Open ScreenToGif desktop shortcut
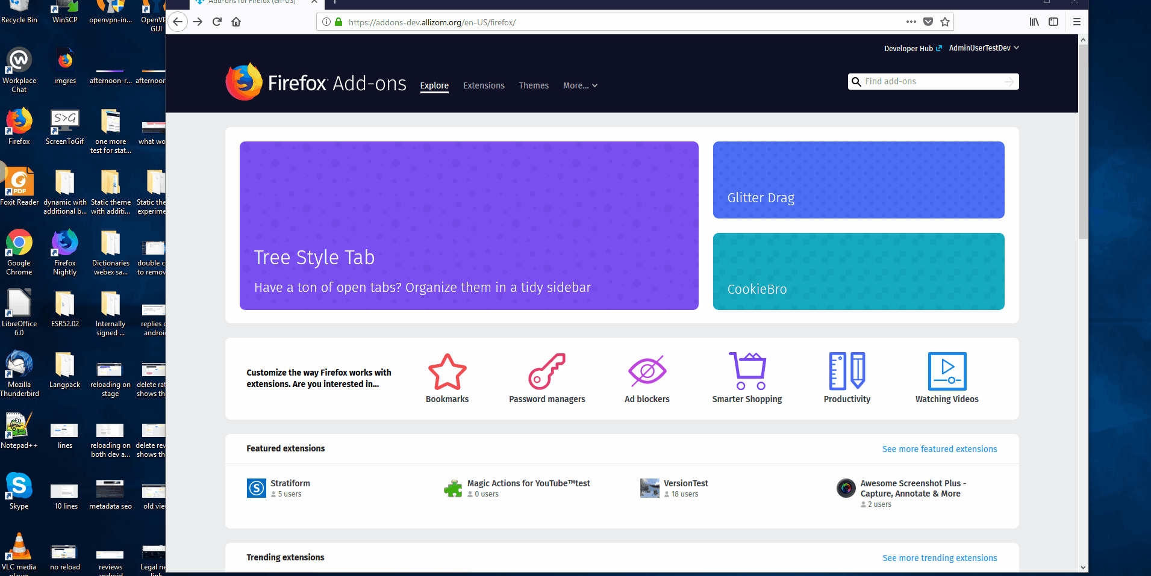Screen dimensions: 1151x576 [64, 127]
